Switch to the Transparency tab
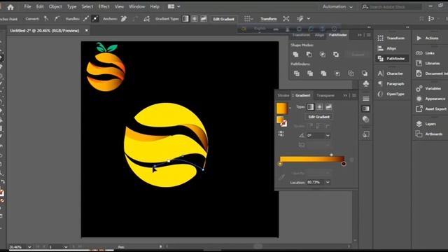Screen dimensions: 448x252 pyautogui.click(x=325, y=95)
